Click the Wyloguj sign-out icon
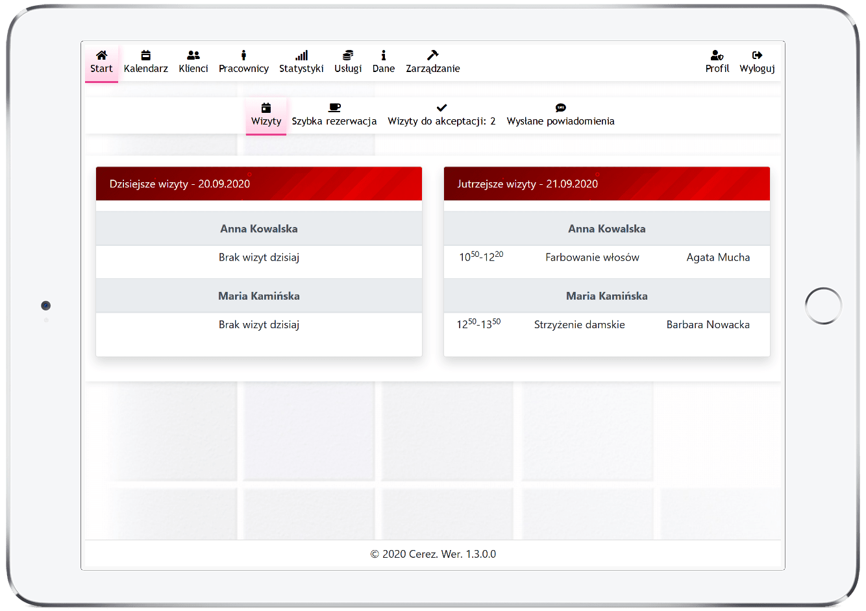The image size is (866, 611). pyautogui.click(x=757, y=56)
